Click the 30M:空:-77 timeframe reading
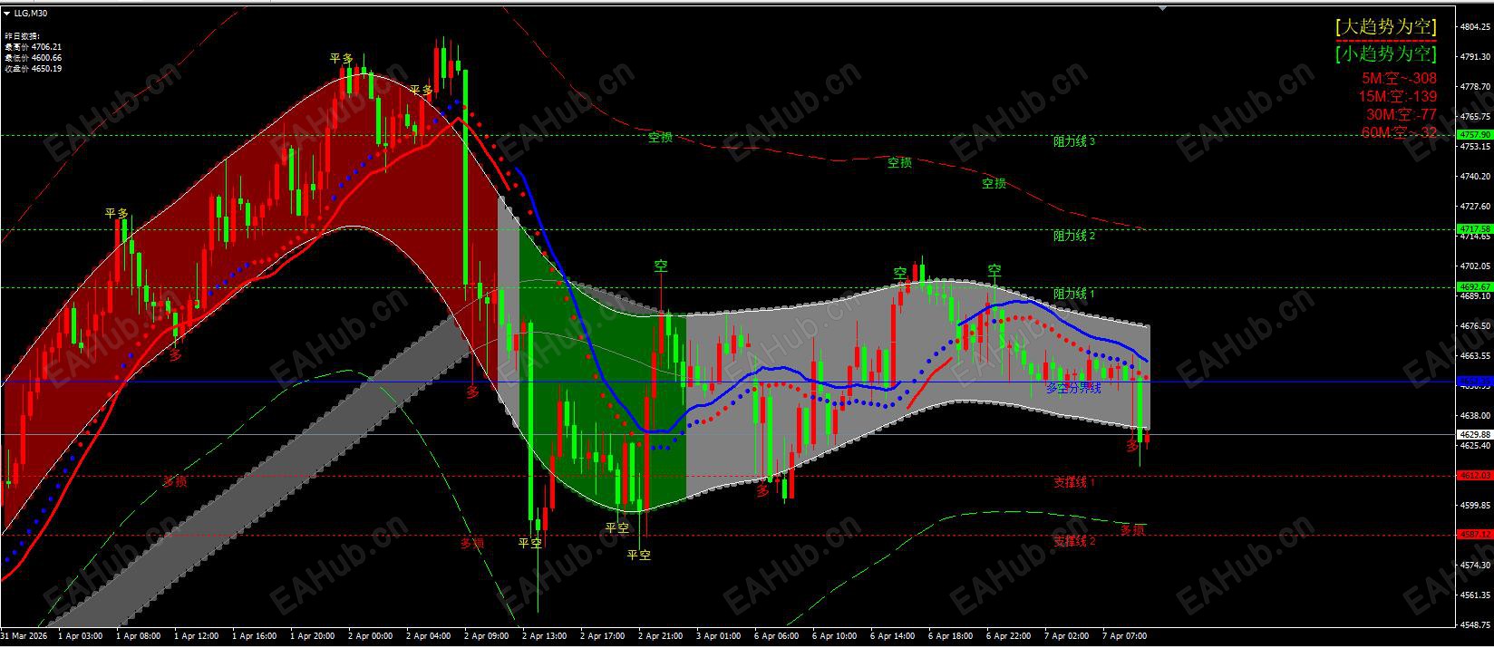This screenshot has height=648, width=1494. (1401, 114)
